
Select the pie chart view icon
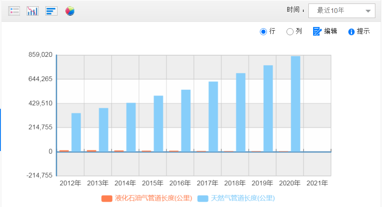[70, 11]
